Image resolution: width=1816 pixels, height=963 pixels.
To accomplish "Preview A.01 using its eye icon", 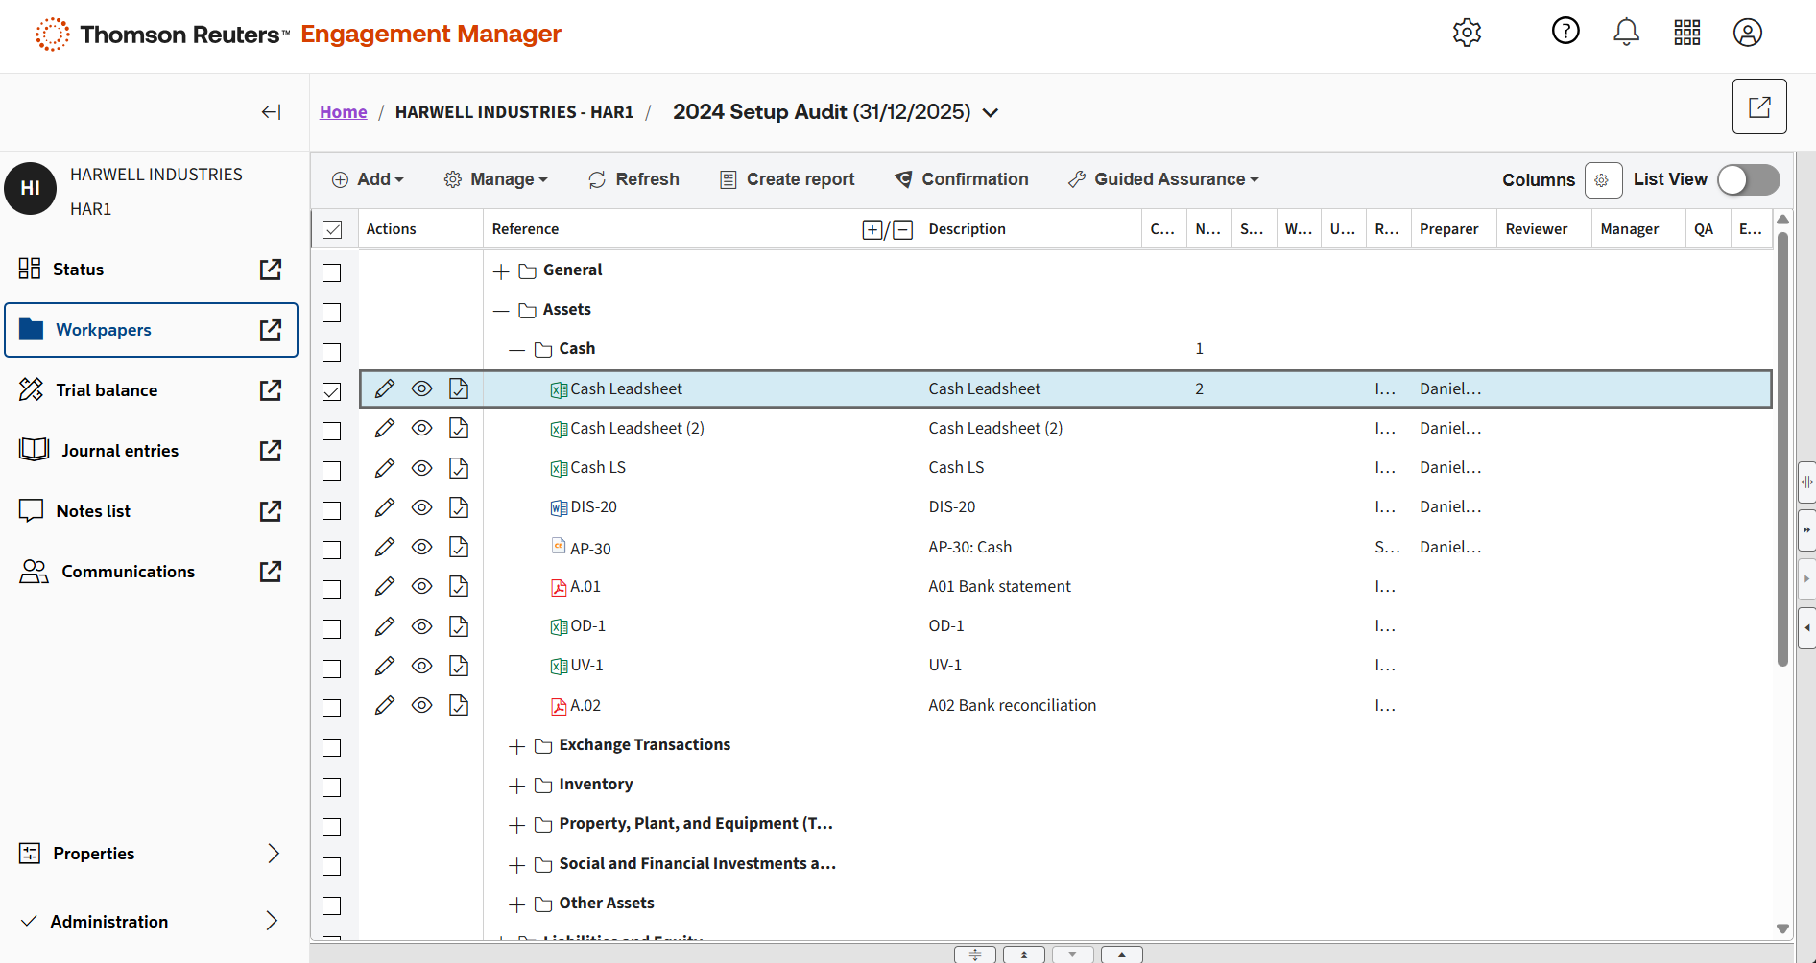I will [421, 586].
